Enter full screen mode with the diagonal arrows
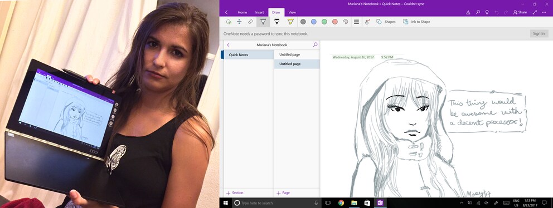 point(535,12)
